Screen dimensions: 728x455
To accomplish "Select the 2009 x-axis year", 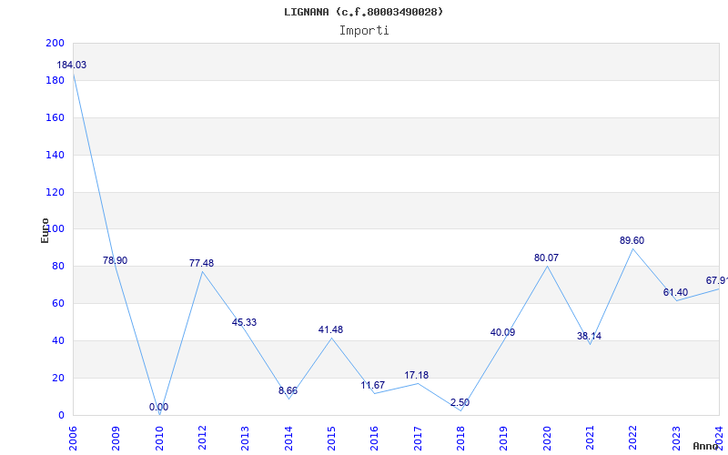I will coord(116,439).
